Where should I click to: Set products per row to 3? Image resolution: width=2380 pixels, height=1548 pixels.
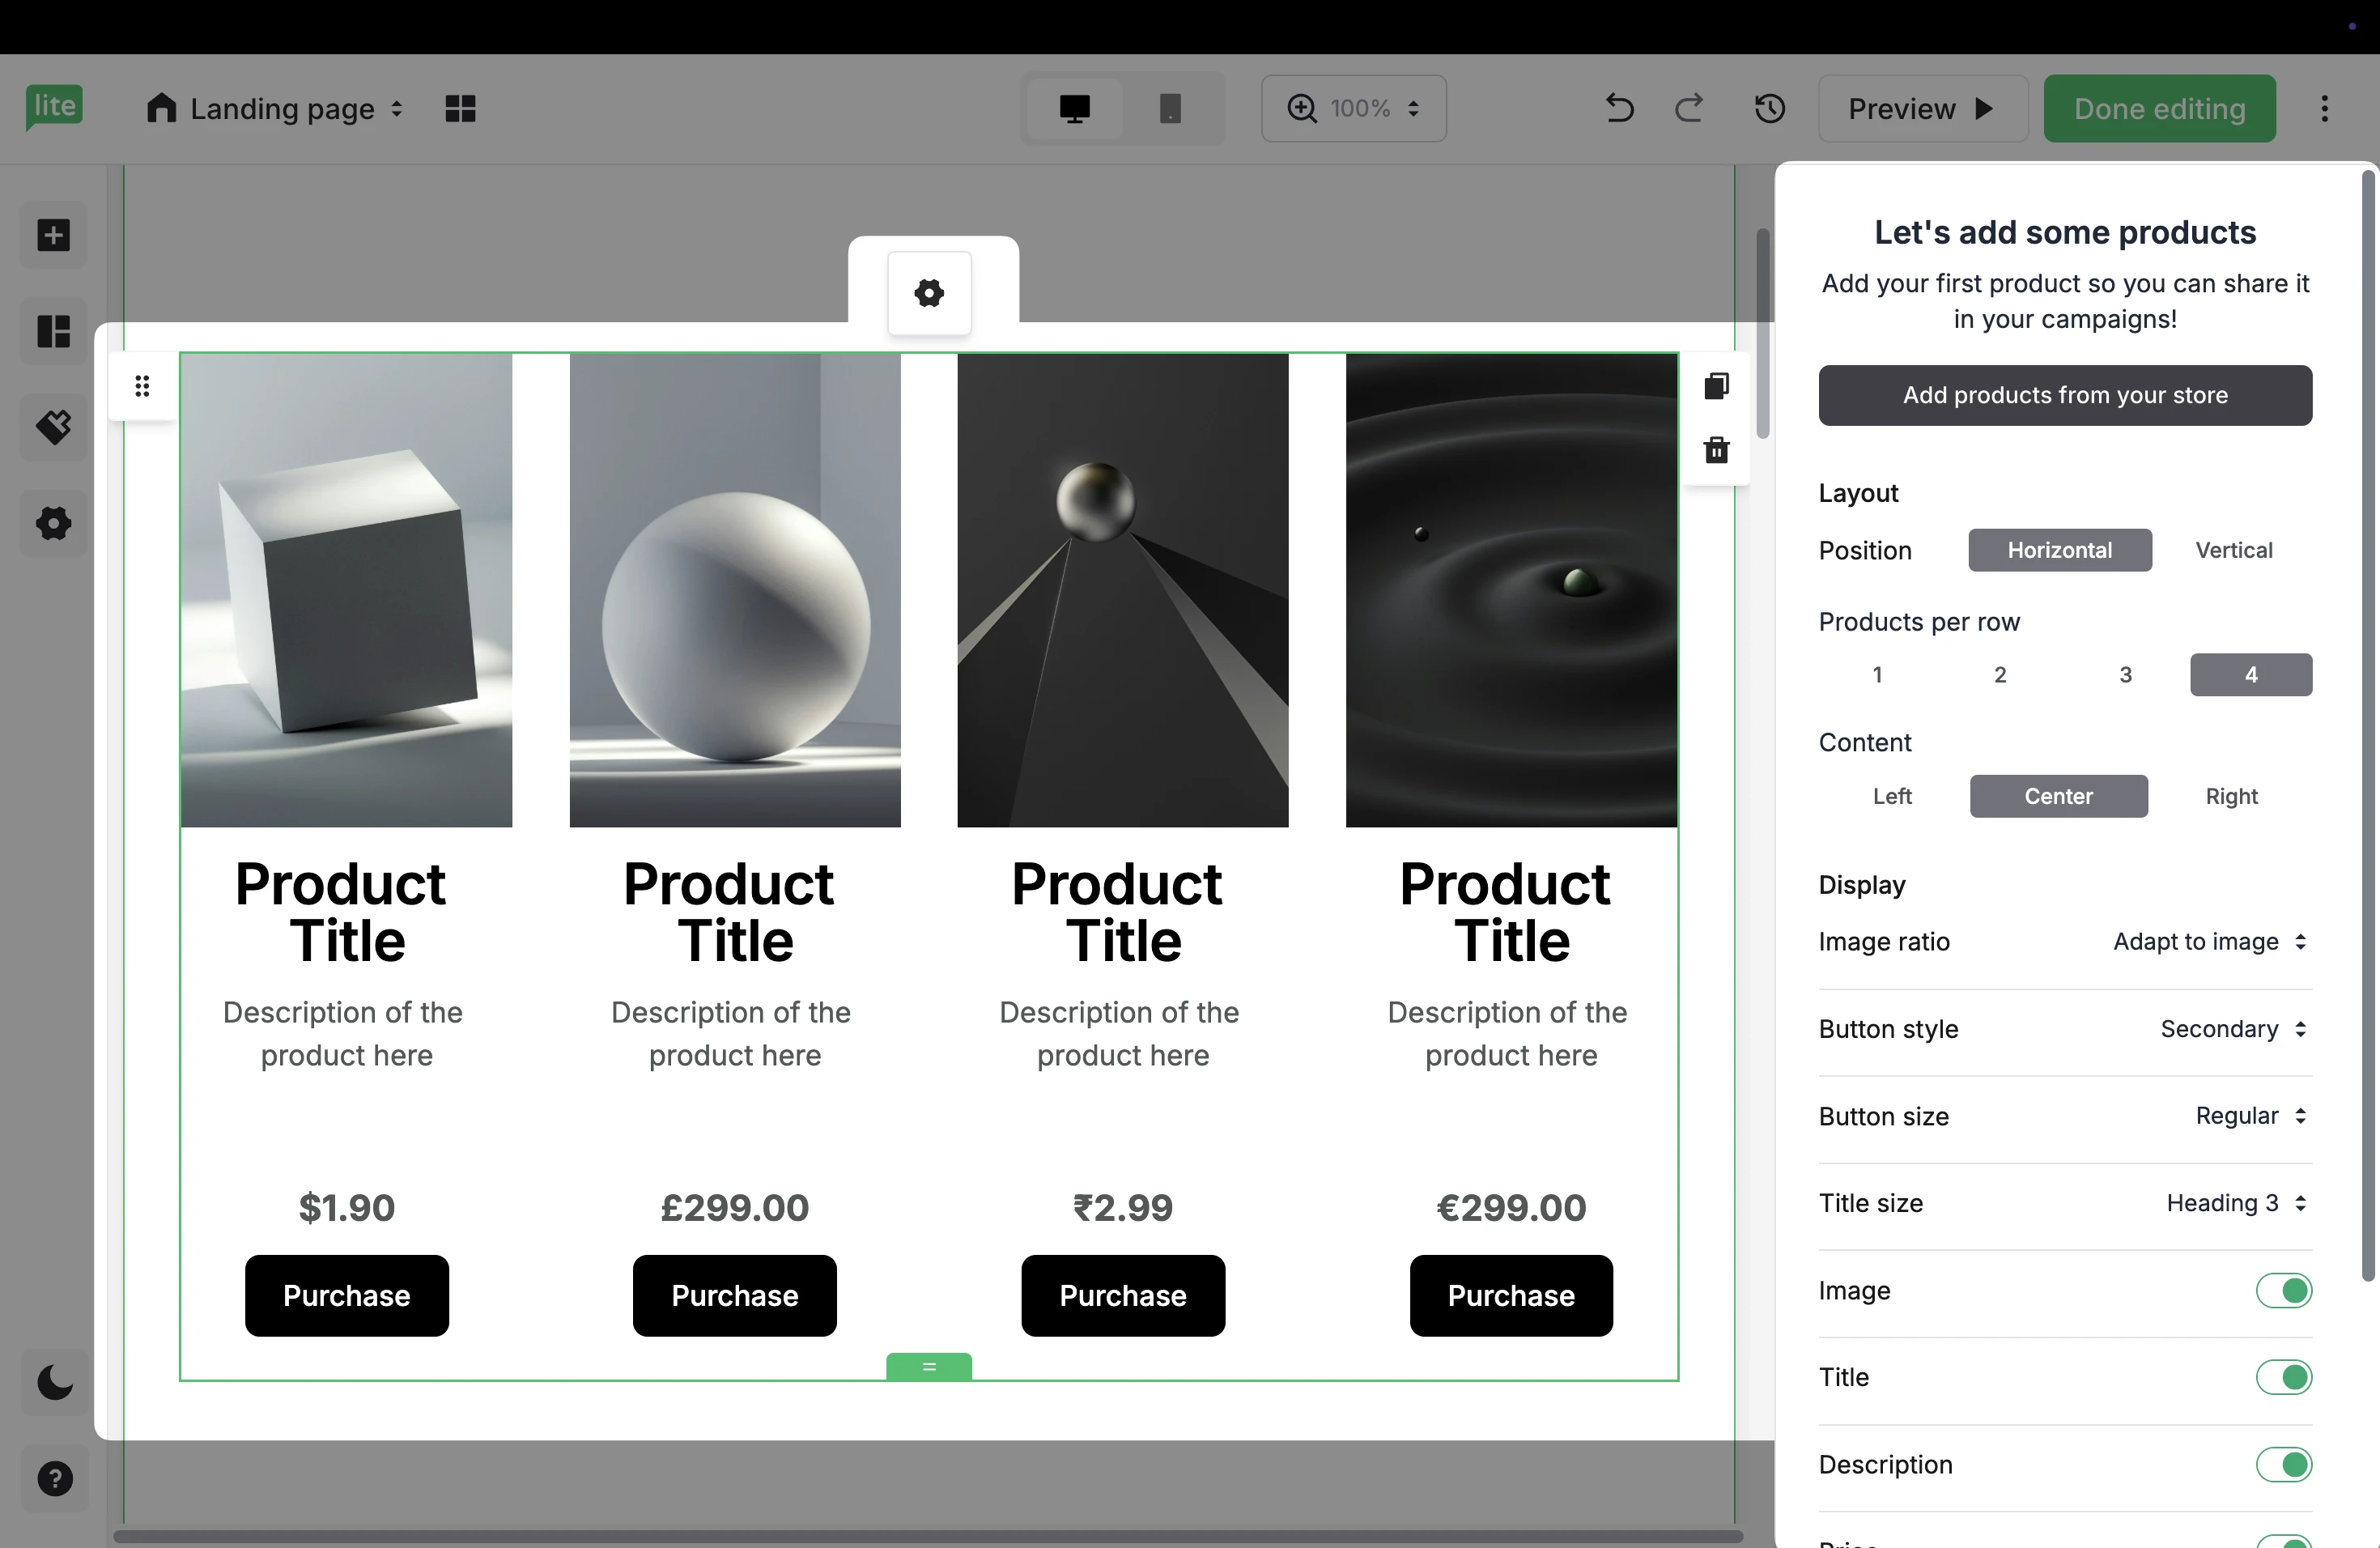click(2125, 675)
